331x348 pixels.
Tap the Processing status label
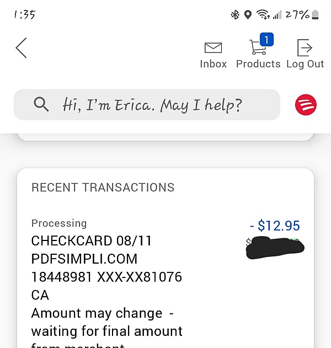[x=59, y=223]
